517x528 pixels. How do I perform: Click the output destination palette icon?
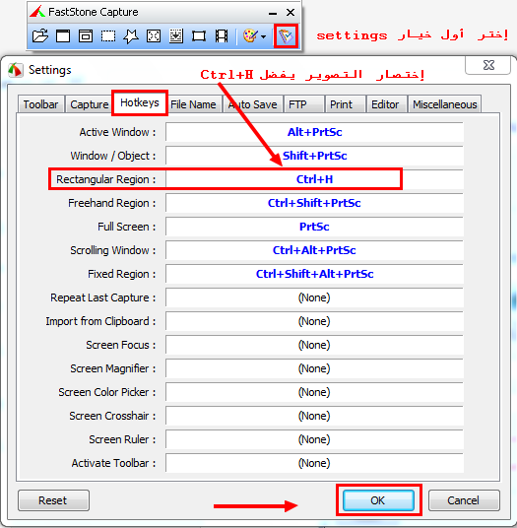coord(250,35)
